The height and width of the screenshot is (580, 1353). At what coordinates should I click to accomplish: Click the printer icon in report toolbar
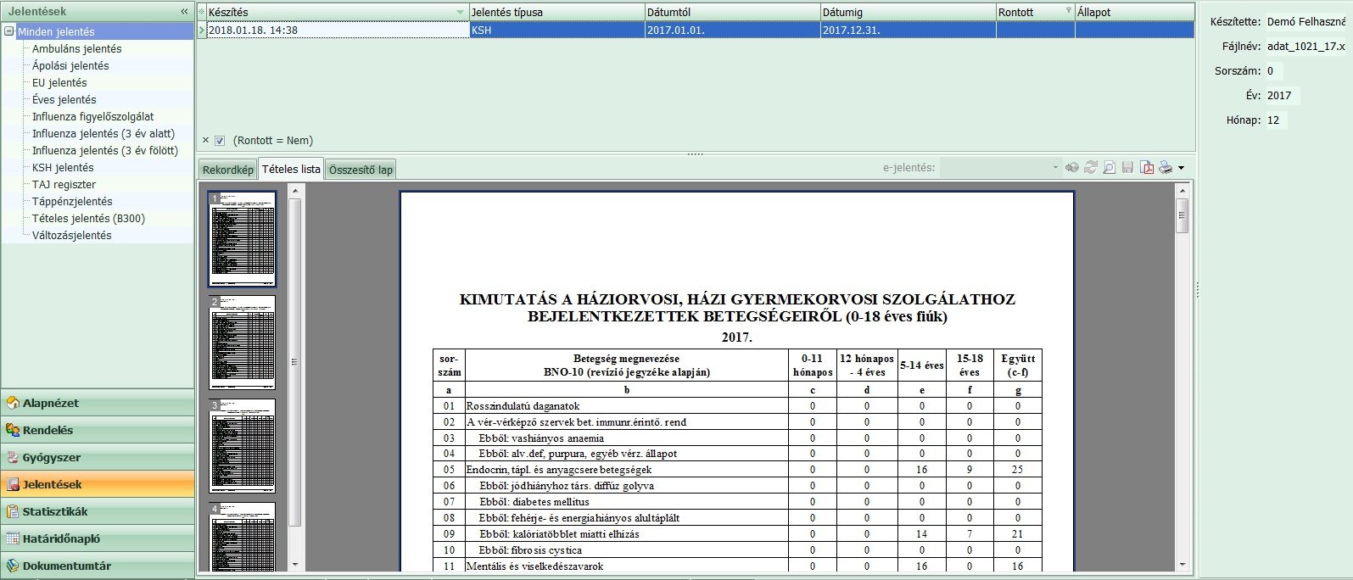(x=1166, y=168)
